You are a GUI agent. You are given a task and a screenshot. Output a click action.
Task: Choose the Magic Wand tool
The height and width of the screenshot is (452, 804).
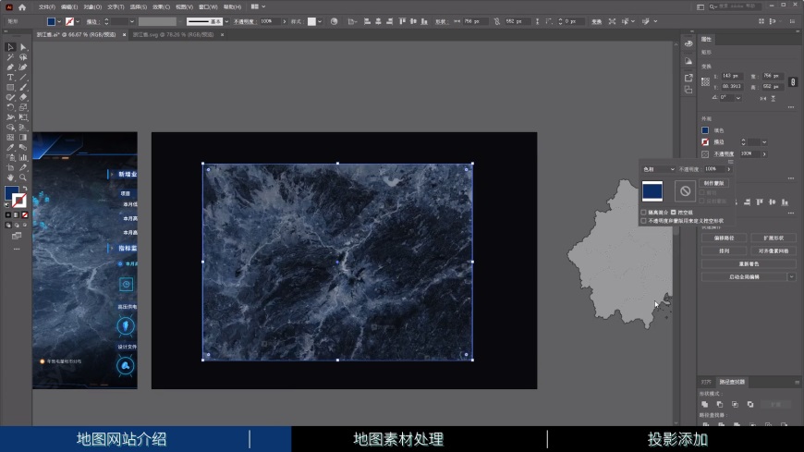click(10, 57)
